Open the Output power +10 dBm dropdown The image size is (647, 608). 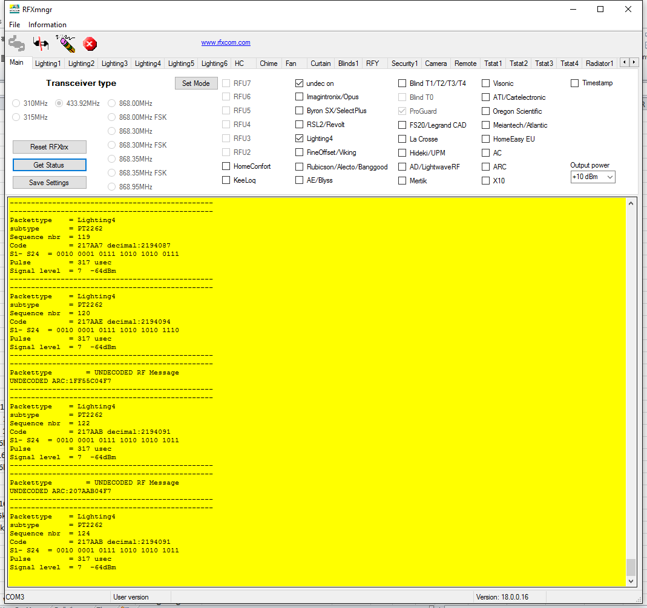point(593,177)
